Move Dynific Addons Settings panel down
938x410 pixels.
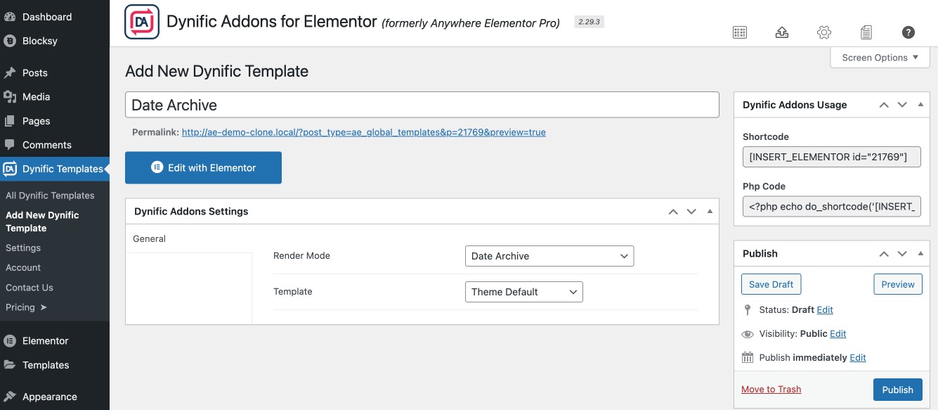691,212
